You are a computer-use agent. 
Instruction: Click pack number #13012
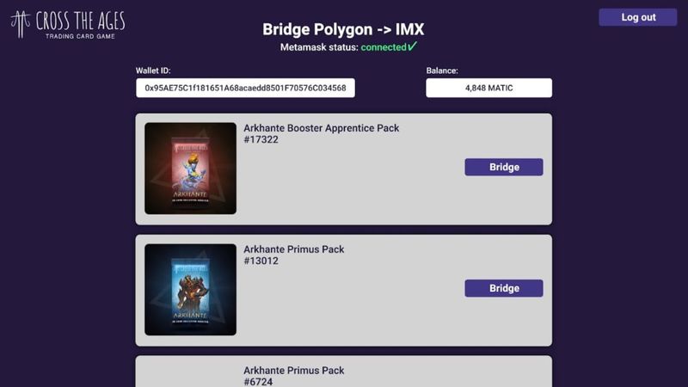click(x=261, y=261)
